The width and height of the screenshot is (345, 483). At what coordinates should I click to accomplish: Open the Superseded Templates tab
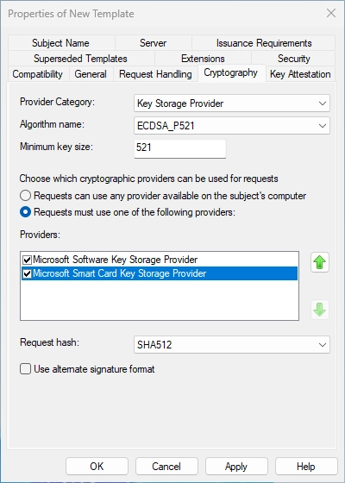point(81,59)
